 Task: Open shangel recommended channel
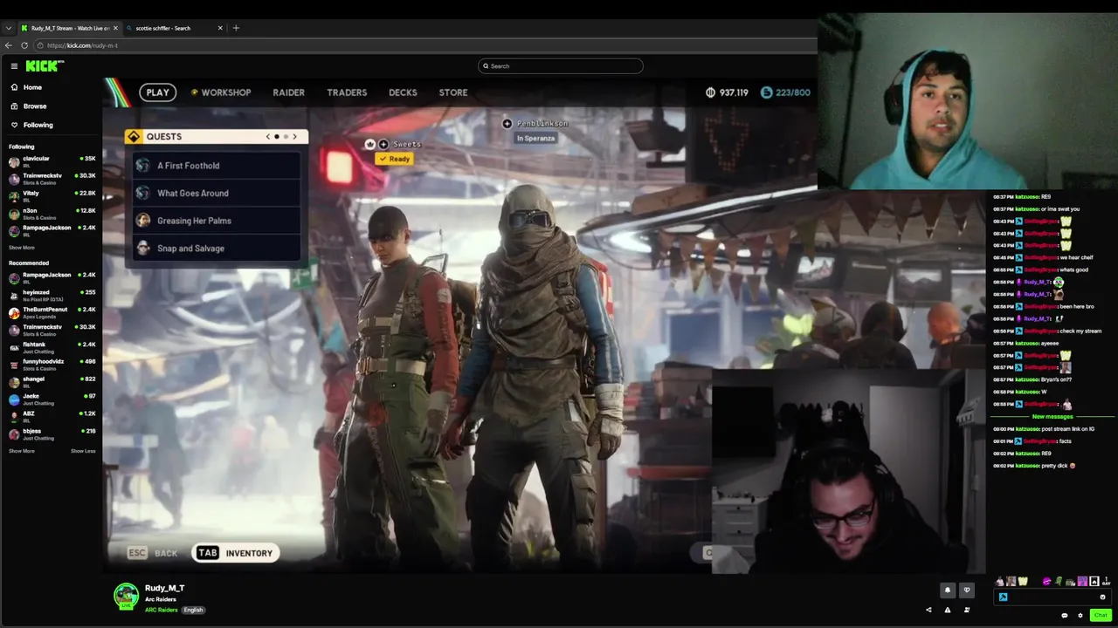click(x=52, y=381)
